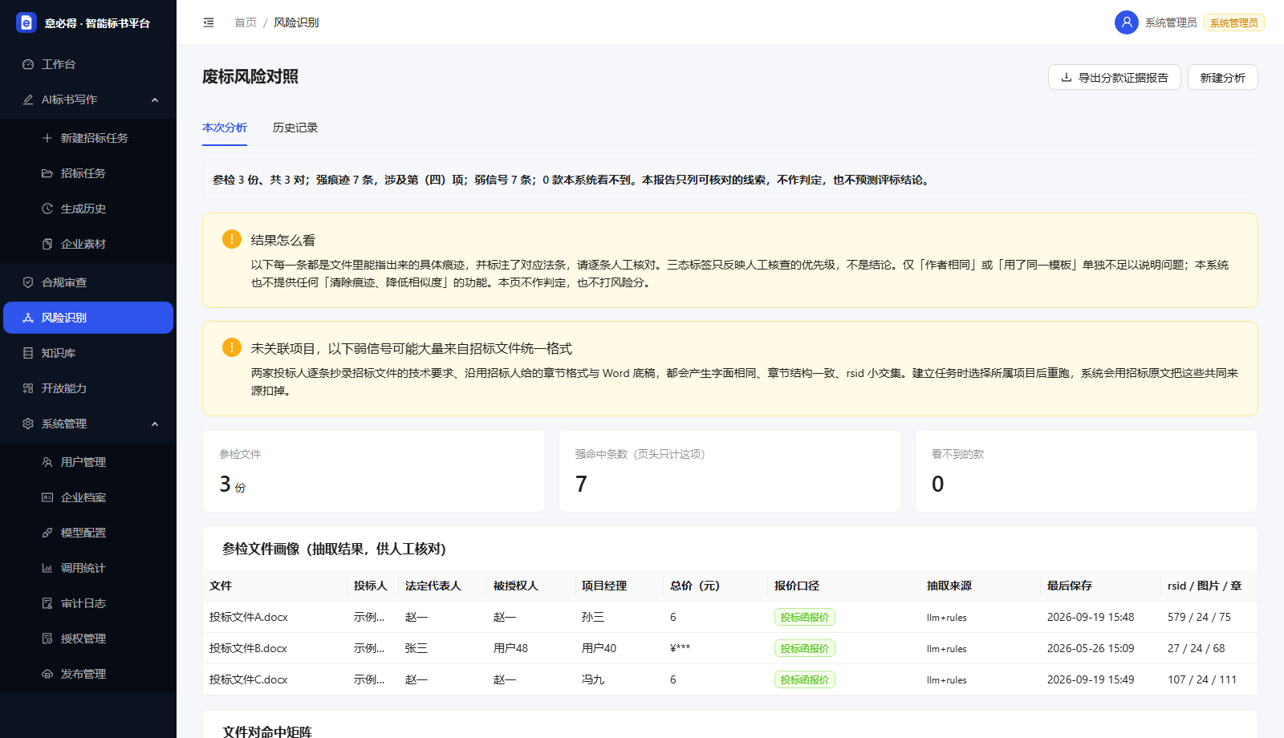Open 发布管理 icon

tap(47, 674)
